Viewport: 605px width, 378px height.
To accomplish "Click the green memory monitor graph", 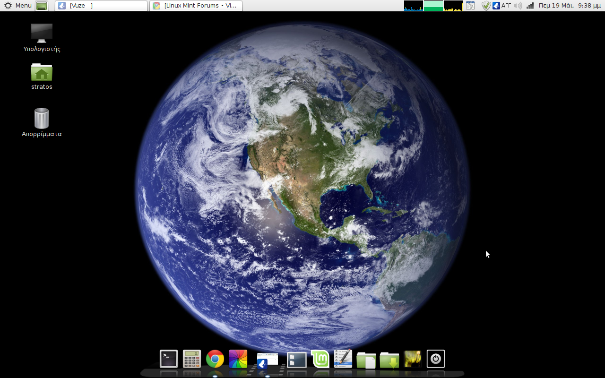I will point(433,6).
